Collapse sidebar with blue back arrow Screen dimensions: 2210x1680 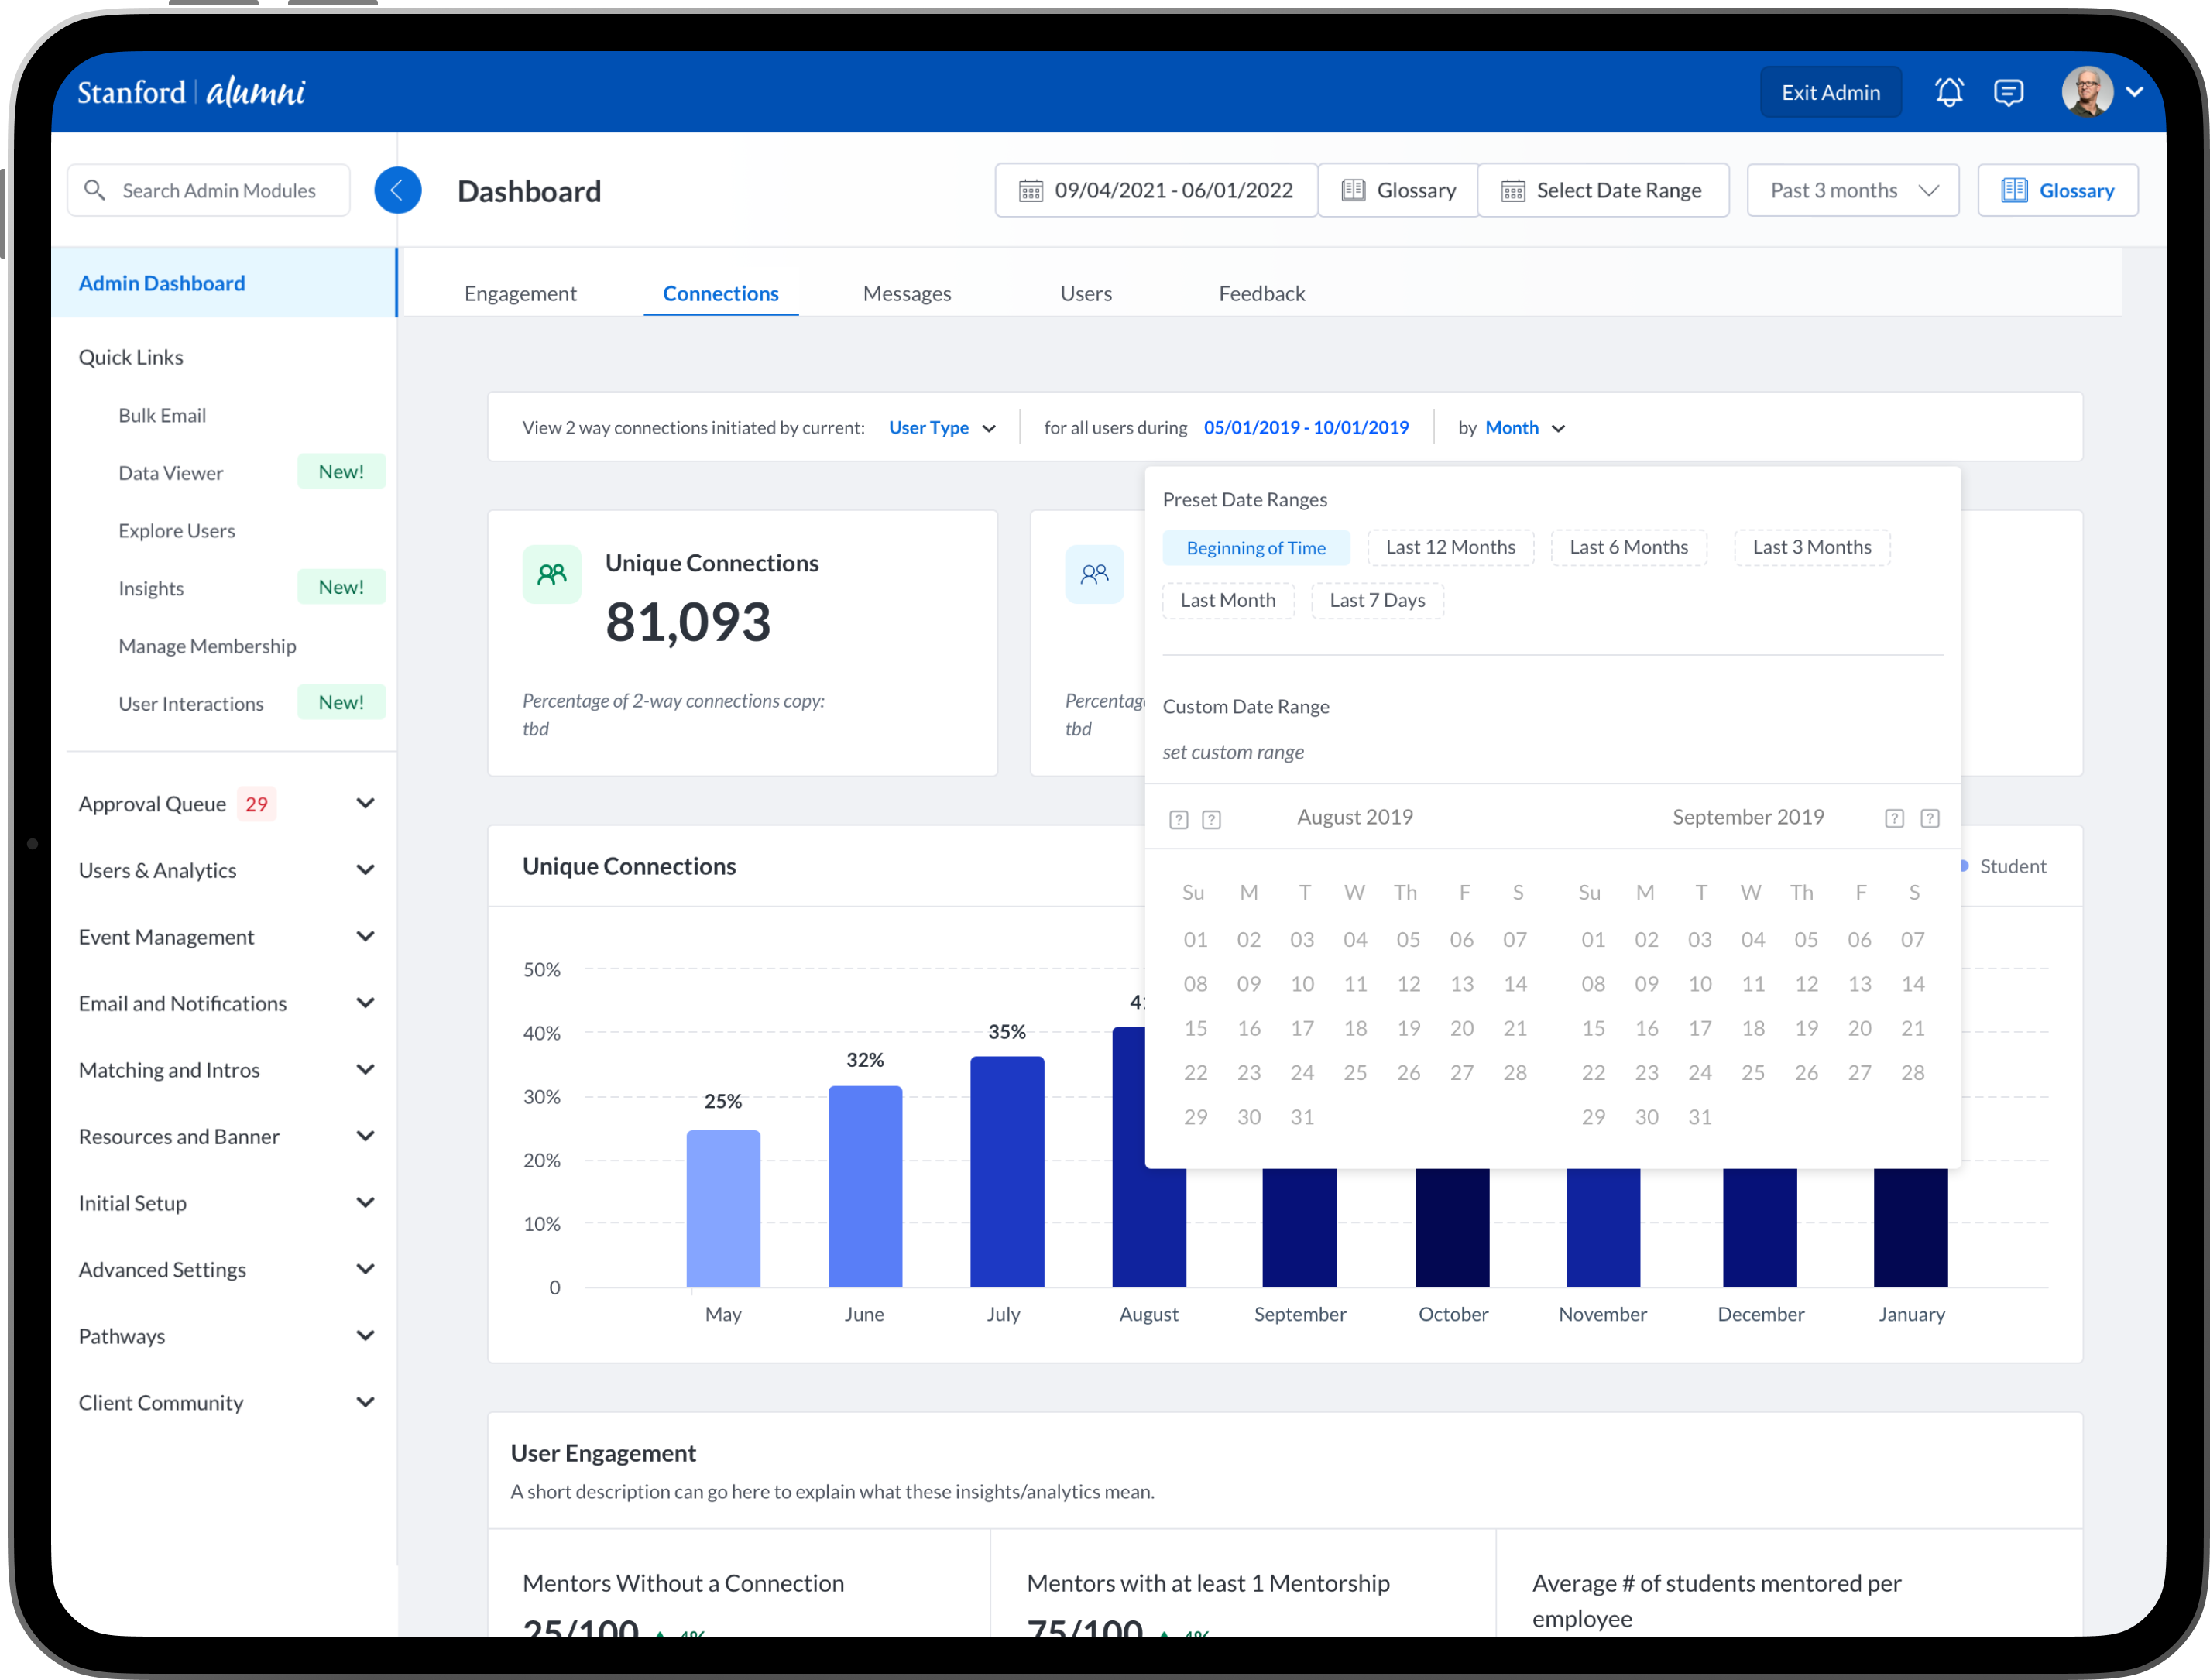click(x=397, y=190)
